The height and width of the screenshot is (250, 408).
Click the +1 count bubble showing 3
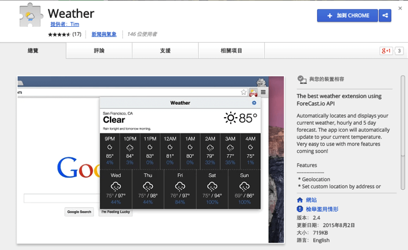point(399,51)
